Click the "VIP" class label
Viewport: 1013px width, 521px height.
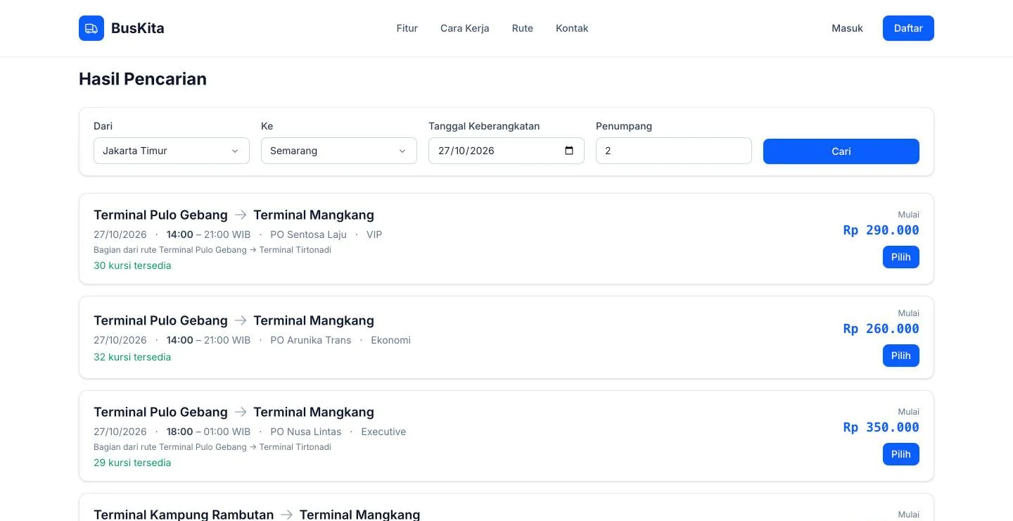374,234
